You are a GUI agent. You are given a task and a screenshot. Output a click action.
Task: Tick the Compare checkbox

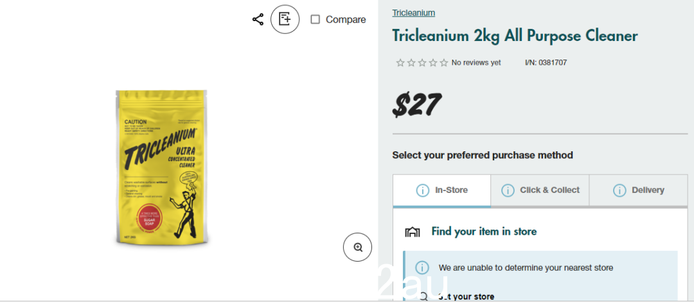pyautogui.click(x=315, y=19)
